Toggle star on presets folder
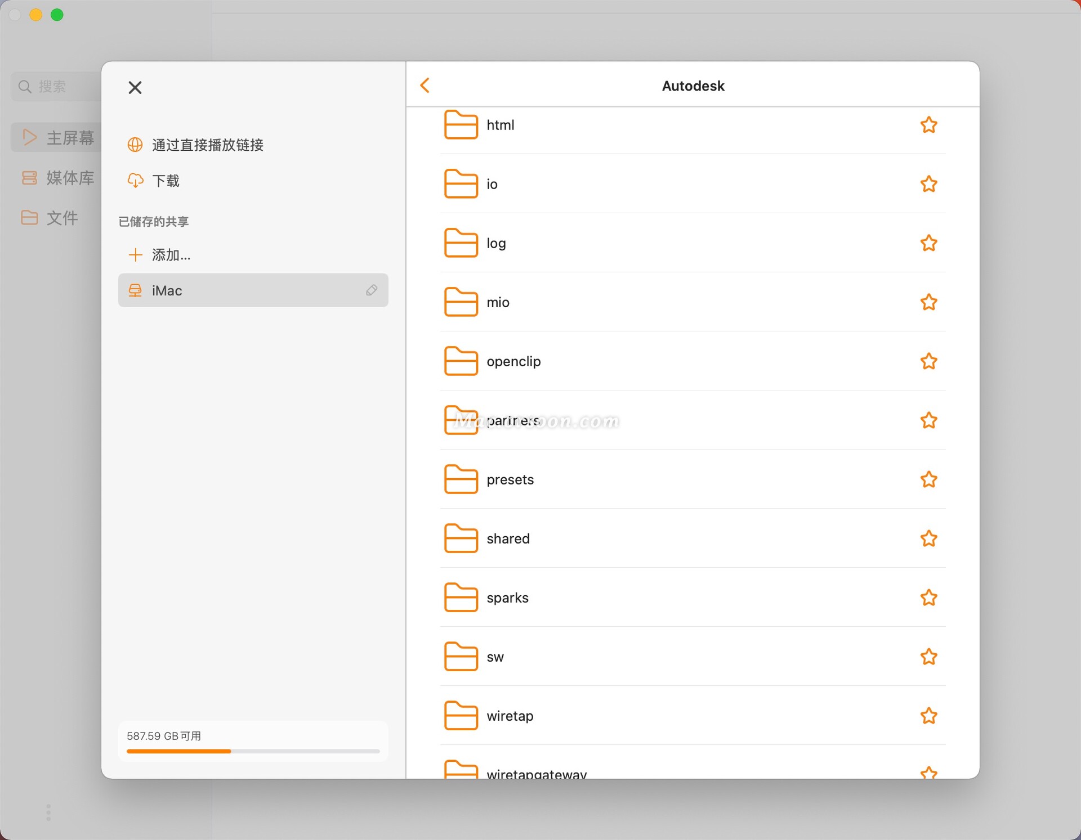The width and height of the screenshot is (1081, 840). [x=929, y=479]
